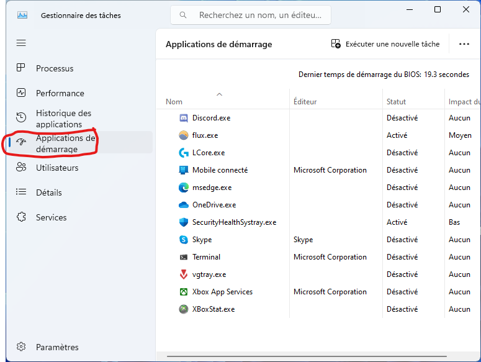Click Moyen impact of flux.exe

pyautogui.click(x=460, y=135)
